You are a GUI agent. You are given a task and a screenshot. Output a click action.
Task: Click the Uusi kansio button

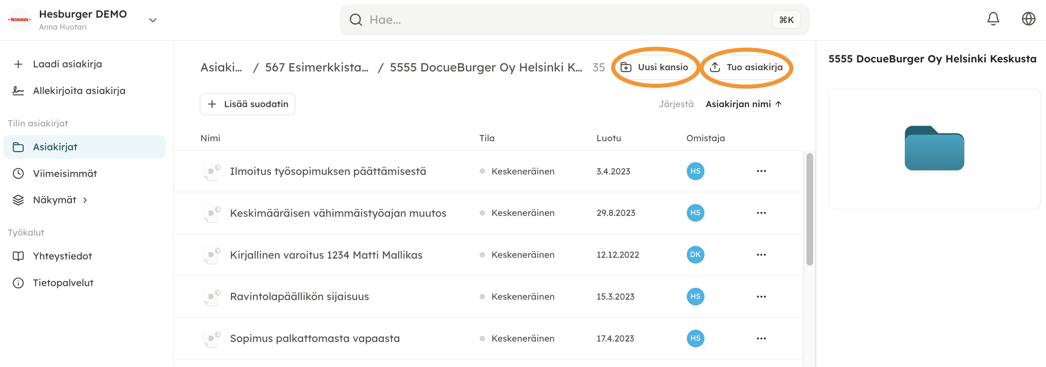click(x=655, y=67)
